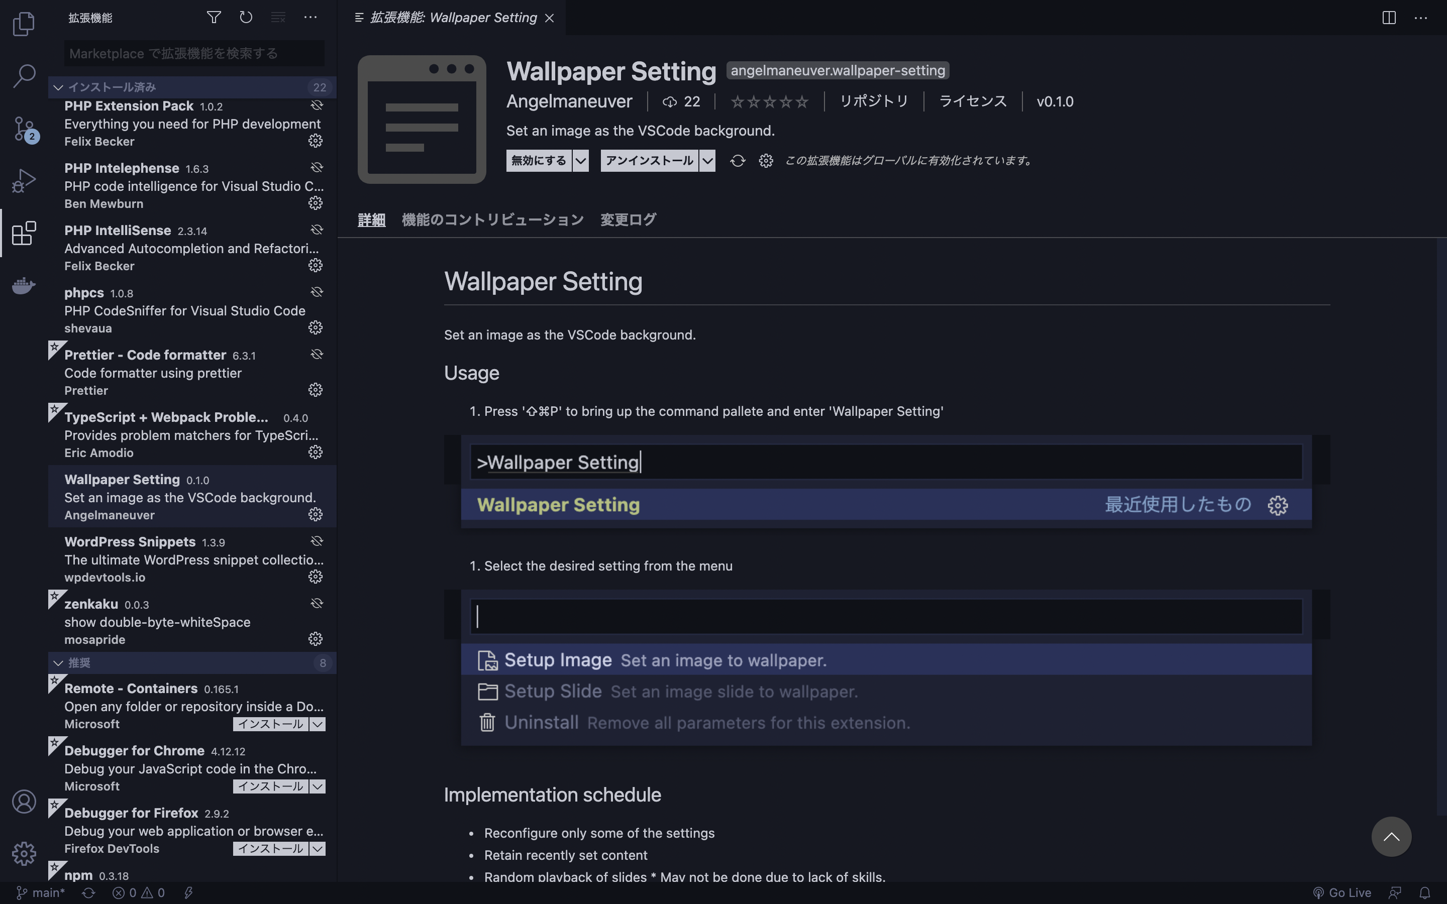This screenshot has height=904, width=1447.
Task: Close the Wallpaper Setting editor tab
Action: (549, 18)
